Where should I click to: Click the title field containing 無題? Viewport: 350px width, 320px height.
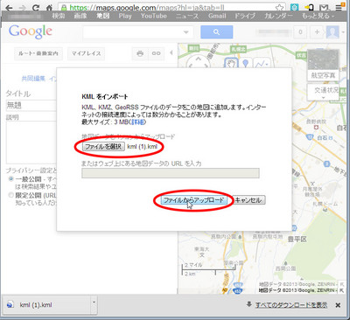(31, 105)
